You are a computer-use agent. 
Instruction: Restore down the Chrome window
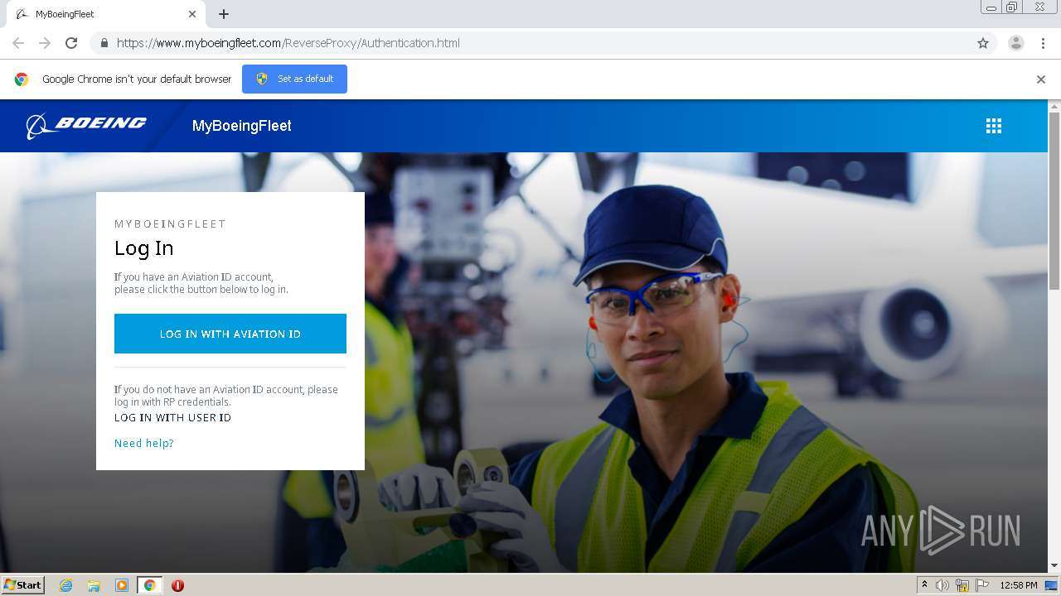1012,7
